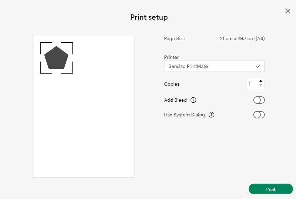This screenshot has height=199, width=296.
Task: Click the Printer field label
Action: [x=171, y=57]
